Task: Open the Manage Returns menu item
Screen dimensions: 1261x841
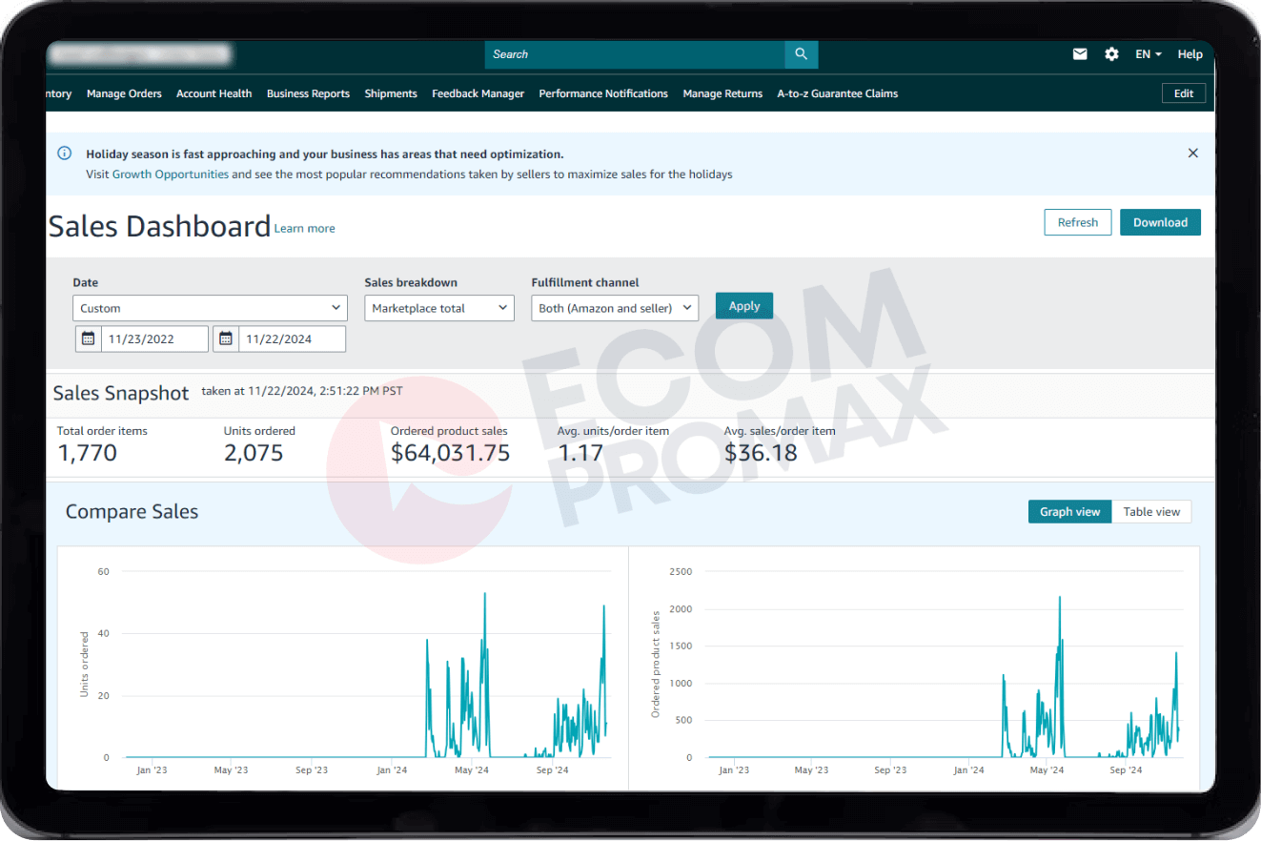Action: [x=722, y=93]
